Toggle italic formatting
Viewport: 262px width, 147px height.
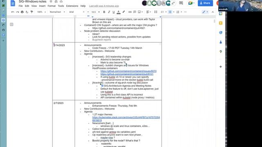(109, 12)
